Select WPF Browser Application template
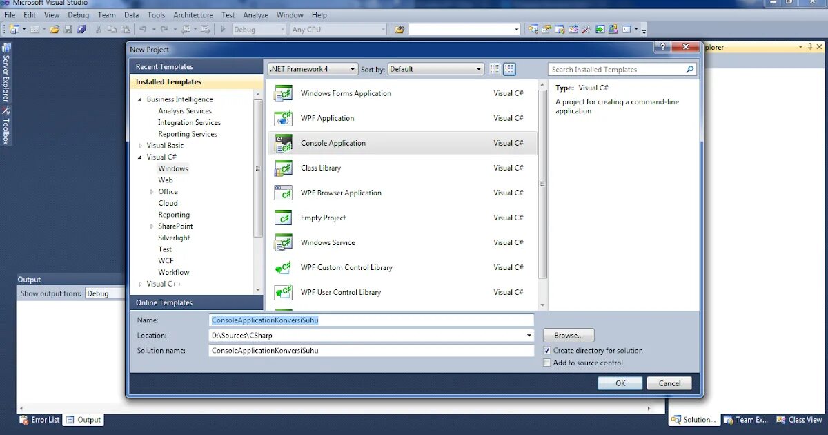This screenshot has width=828, height=435. coord(402,193)
